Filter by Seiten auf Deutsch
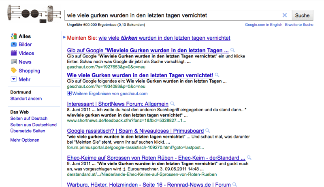The image size is (324, 187). [x=29, y=119]
